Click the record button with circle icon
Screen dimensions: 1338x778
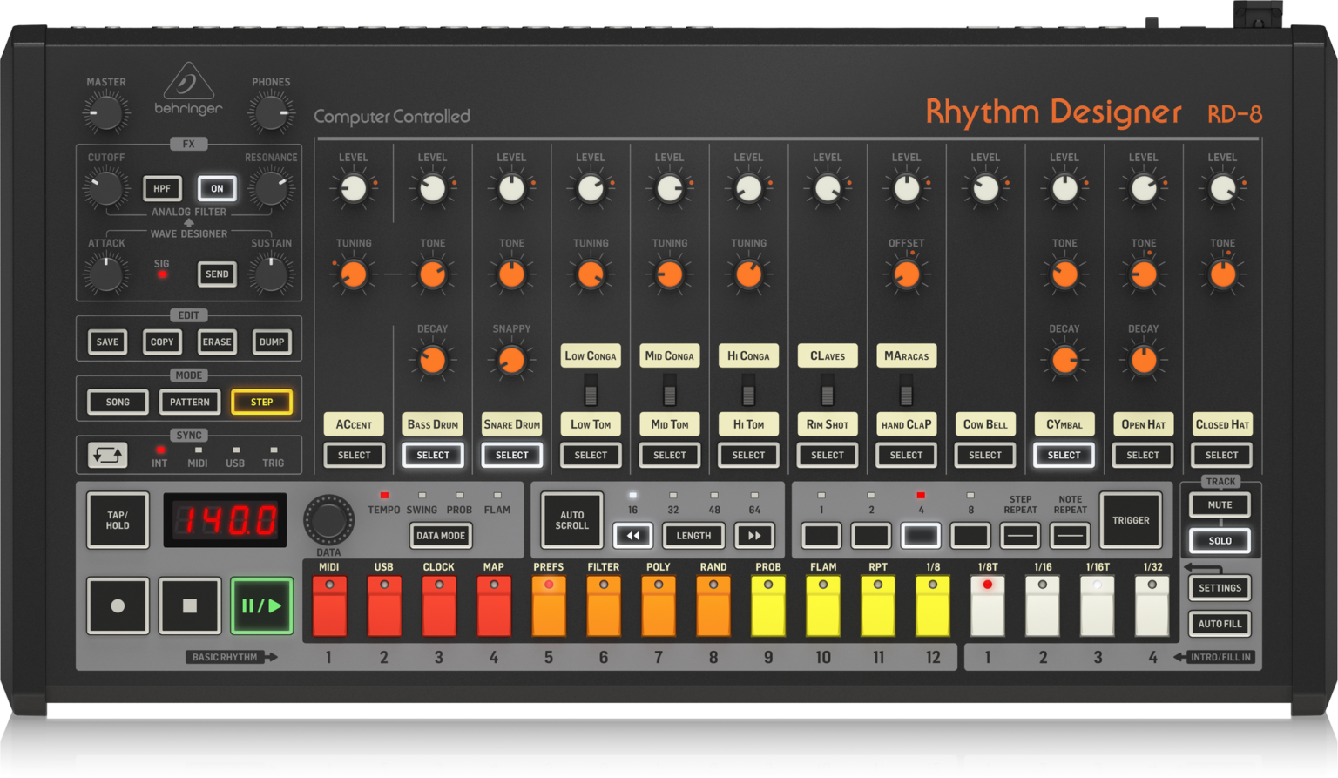pos(118,605)
